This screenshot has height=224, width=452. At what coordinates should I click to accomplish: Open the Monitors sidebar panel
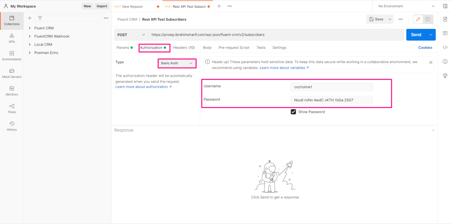12,91
